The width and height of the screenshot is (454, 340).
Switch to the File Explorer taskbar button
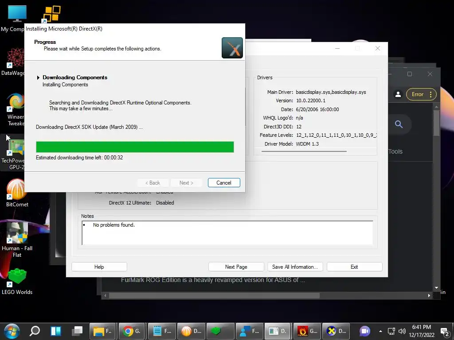(x=102, y=331)
